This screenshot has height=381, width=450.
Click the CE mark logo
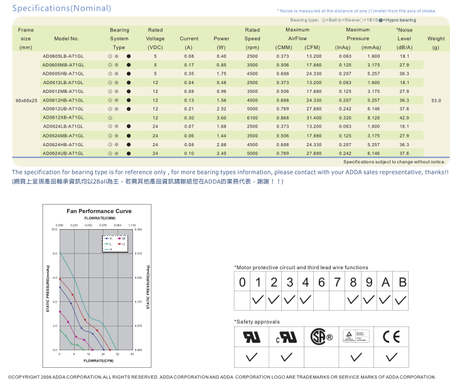[x=391, y=337]
